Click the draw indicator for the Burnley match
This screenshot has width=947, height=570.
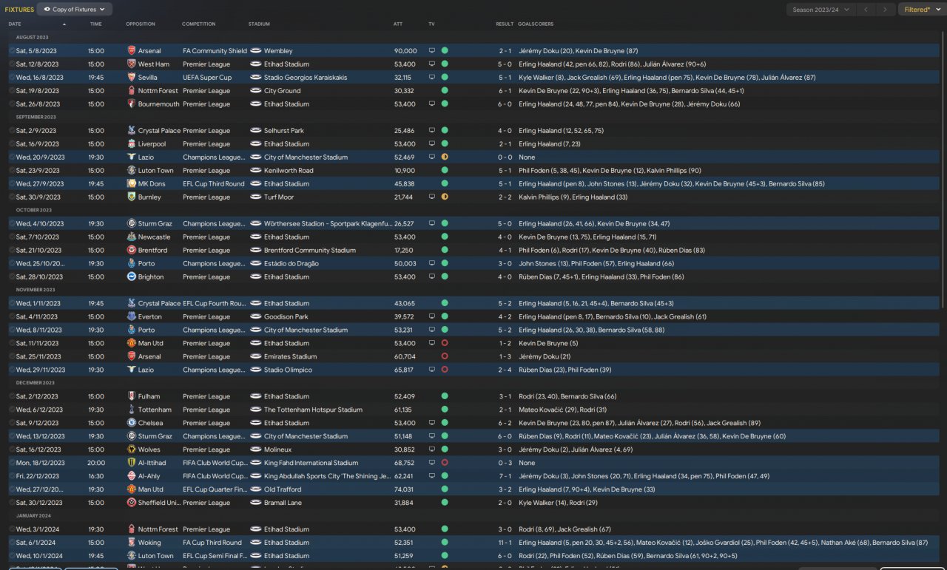(x=445, y=197)
